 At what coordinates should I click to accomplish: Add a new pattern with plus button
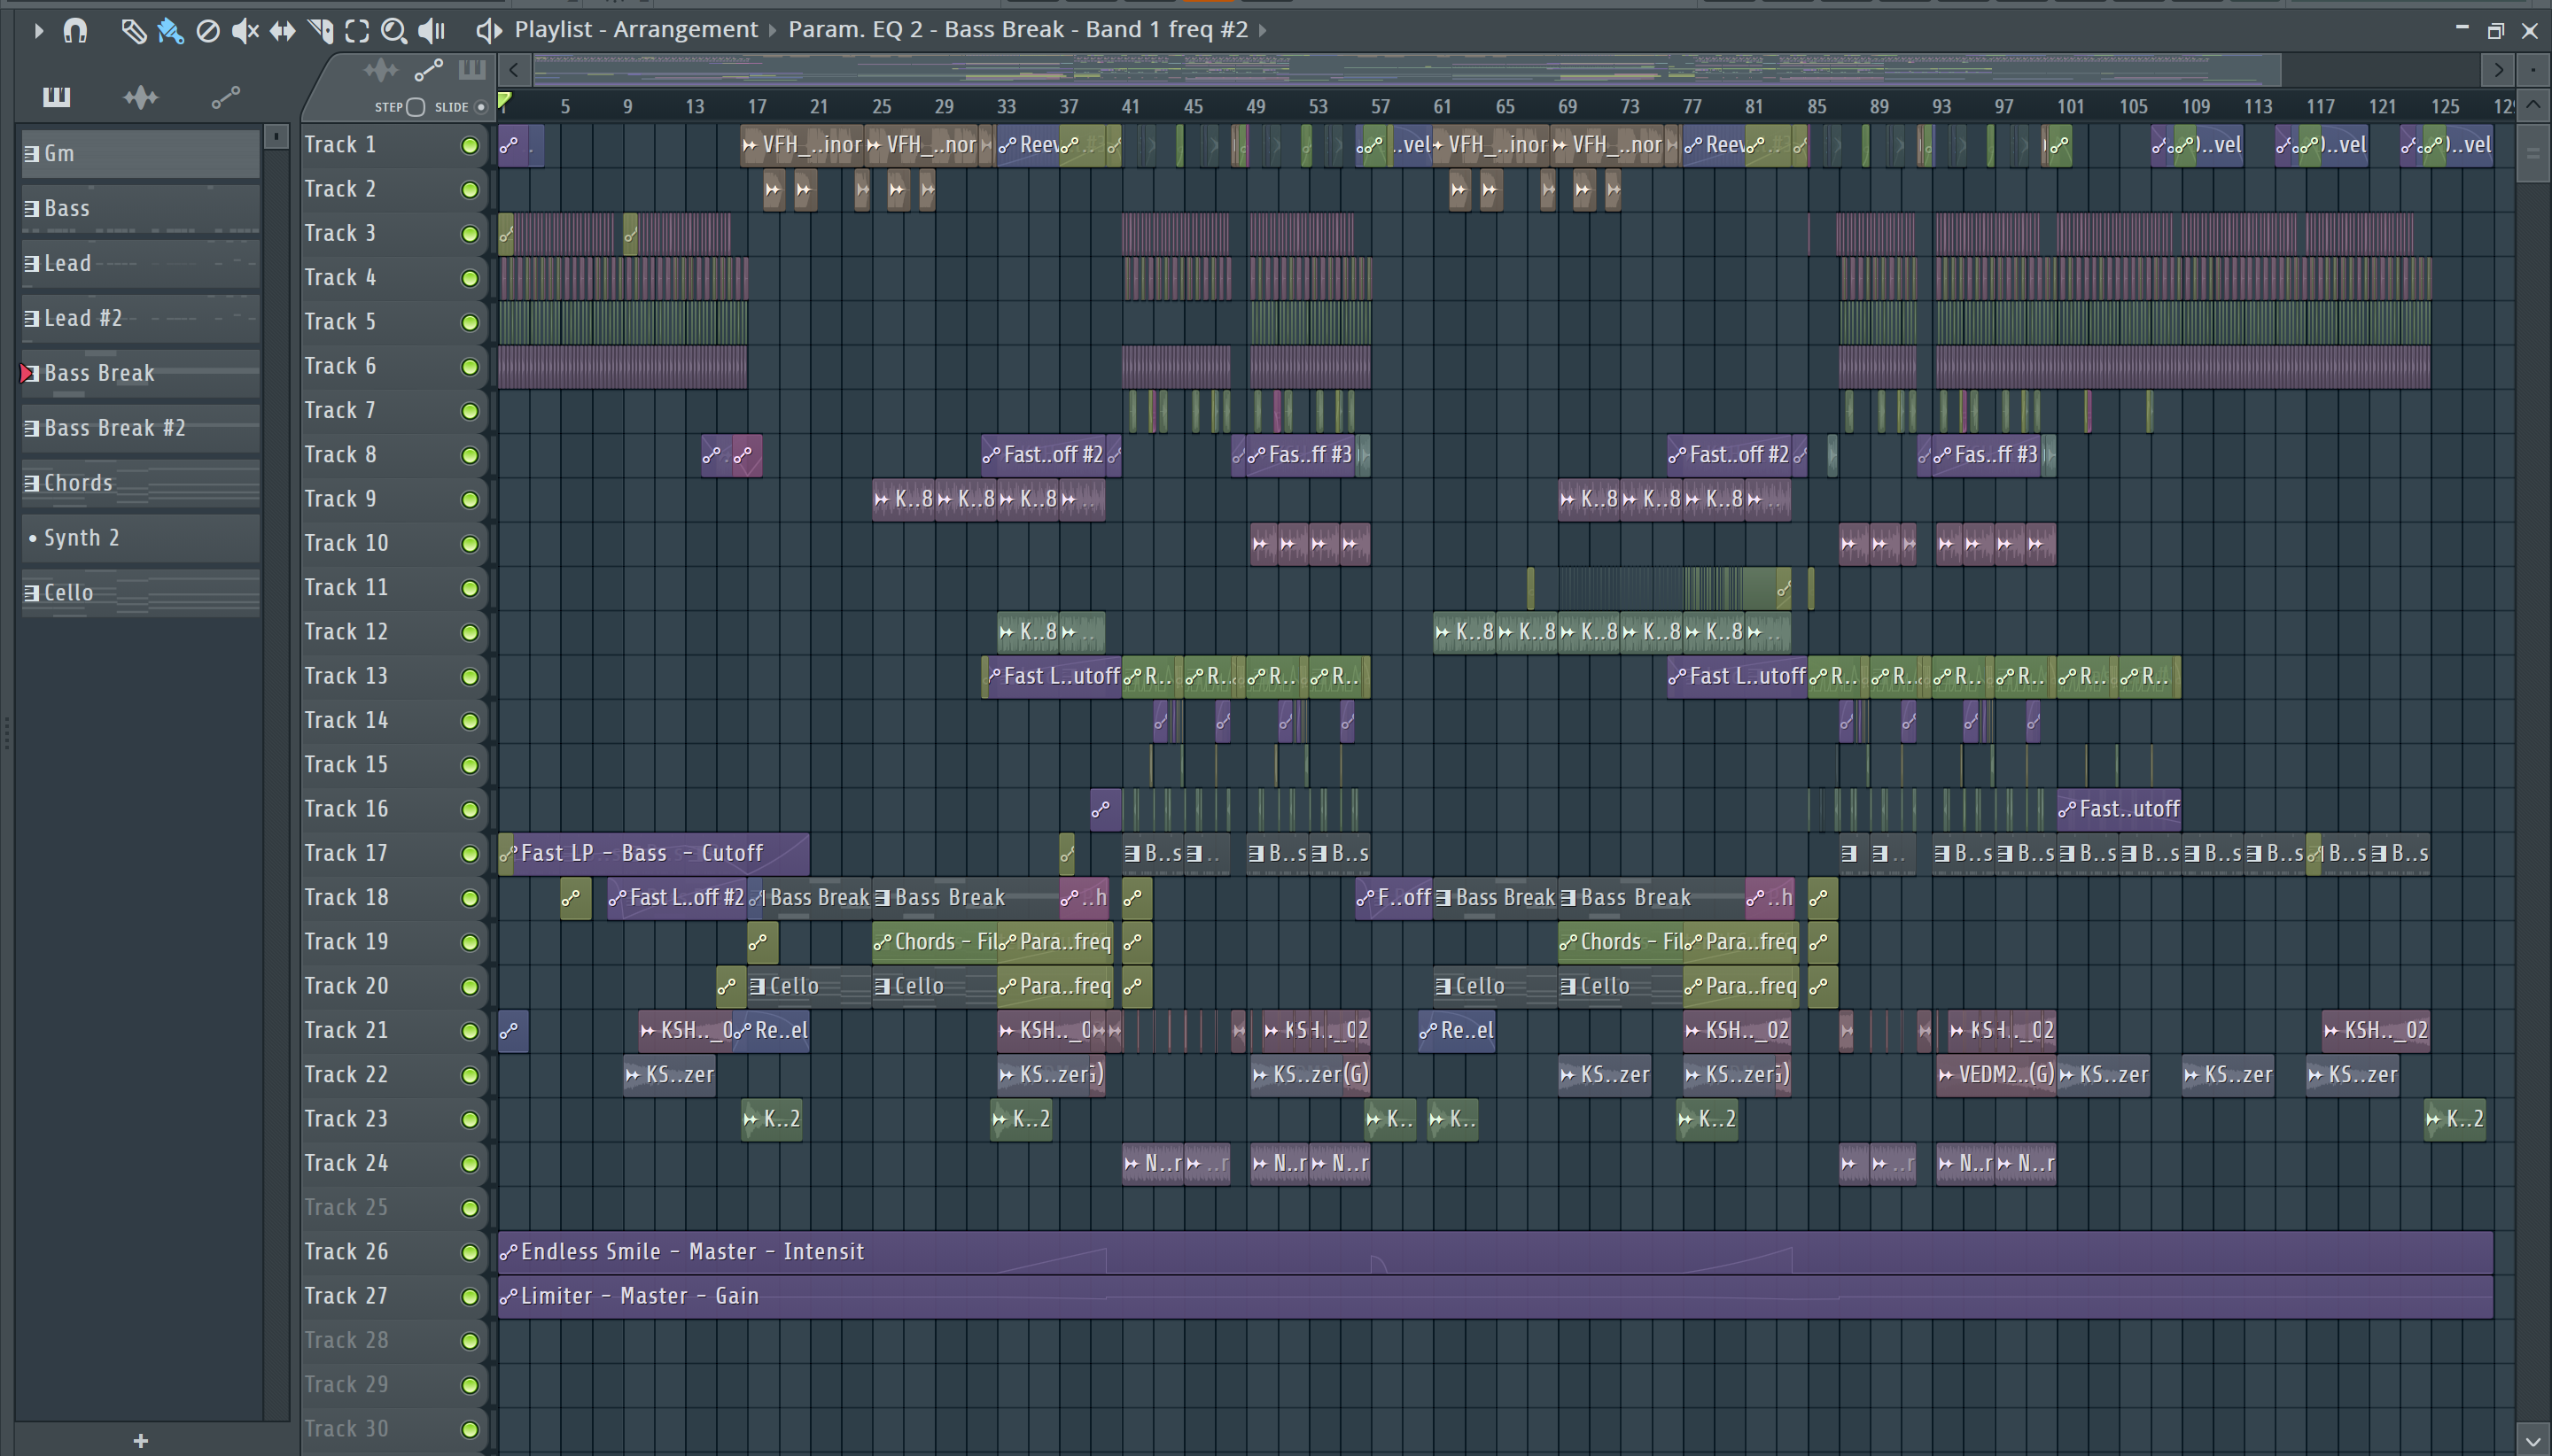pos(141,1440)
